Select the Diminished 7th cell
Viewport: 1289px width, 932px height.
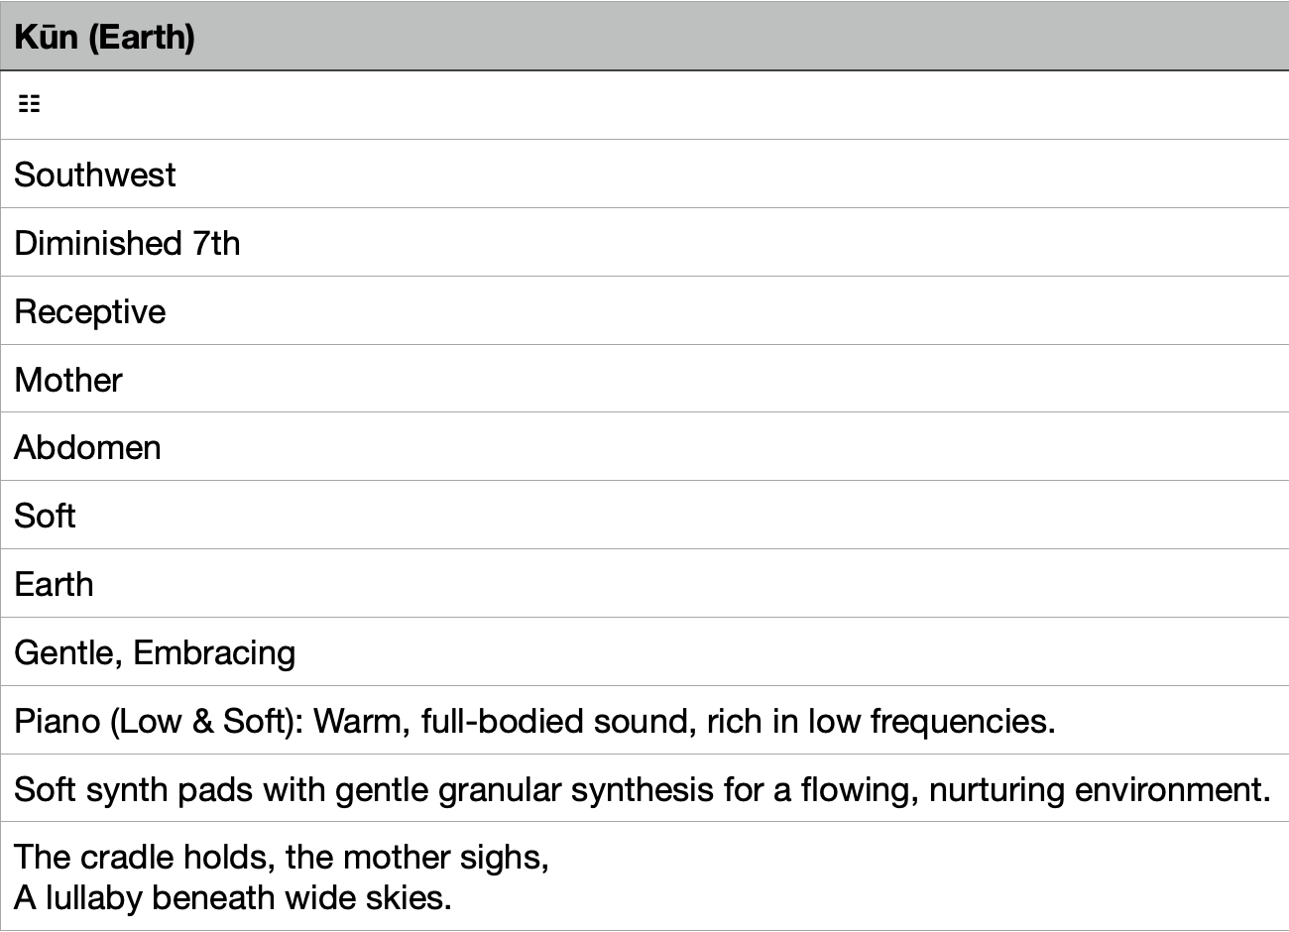pyautogui.click(x=644, y=243)
